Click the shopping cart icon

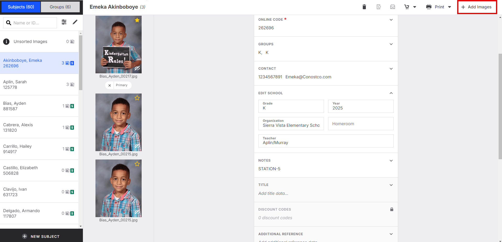(407, 7)
